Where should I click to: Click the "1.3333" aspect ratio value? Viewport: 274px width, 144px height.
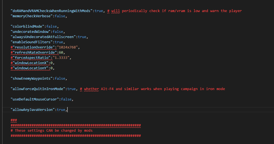[x=62, y=58]
